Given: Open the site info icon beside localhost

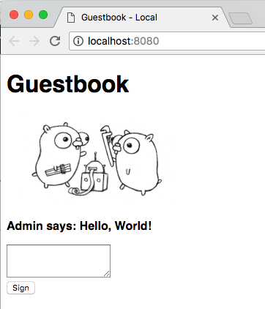Looking at the screenshot, I should click(x=78, y=41).
